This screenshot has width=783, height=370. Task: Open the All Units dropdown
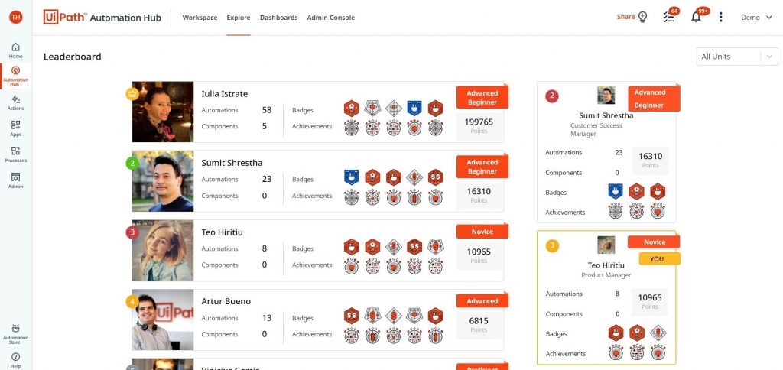[737, 57]
